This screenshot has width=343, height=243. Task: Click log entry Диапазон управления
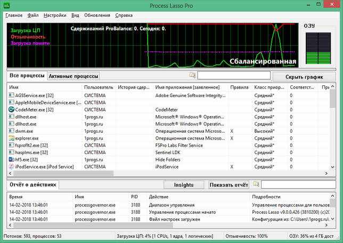pos(171,205)
